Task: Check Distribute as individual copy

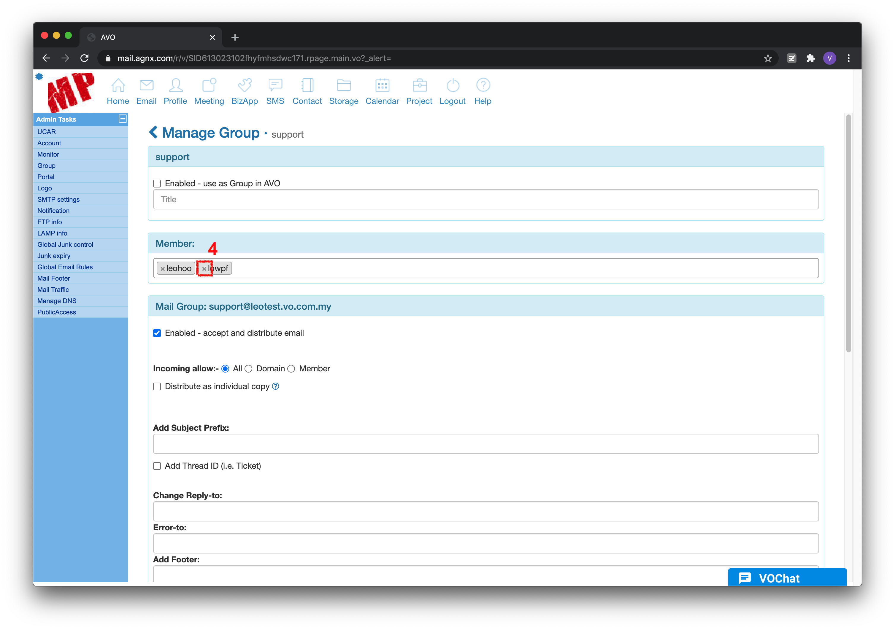Action: click(x=157, y=386)
